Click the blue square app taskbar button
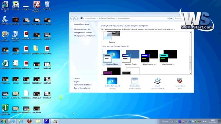 pyautogui.click(x=46, y=121)
